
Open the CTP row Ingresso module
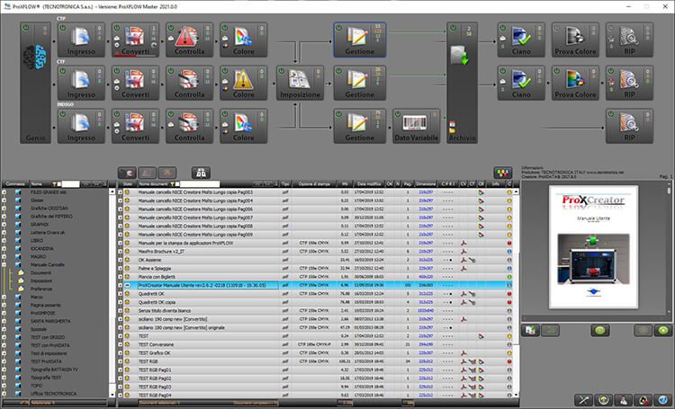tap(81, 40)
